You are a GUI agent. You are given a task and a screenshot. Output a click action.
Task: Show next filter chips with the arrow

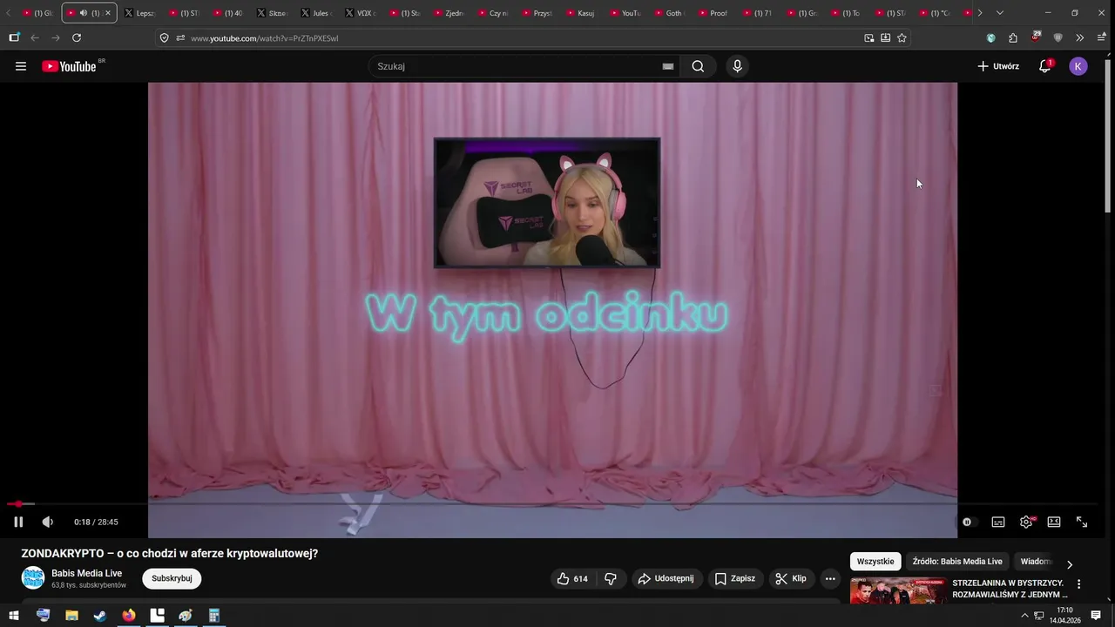click(x=1070, y=564)
